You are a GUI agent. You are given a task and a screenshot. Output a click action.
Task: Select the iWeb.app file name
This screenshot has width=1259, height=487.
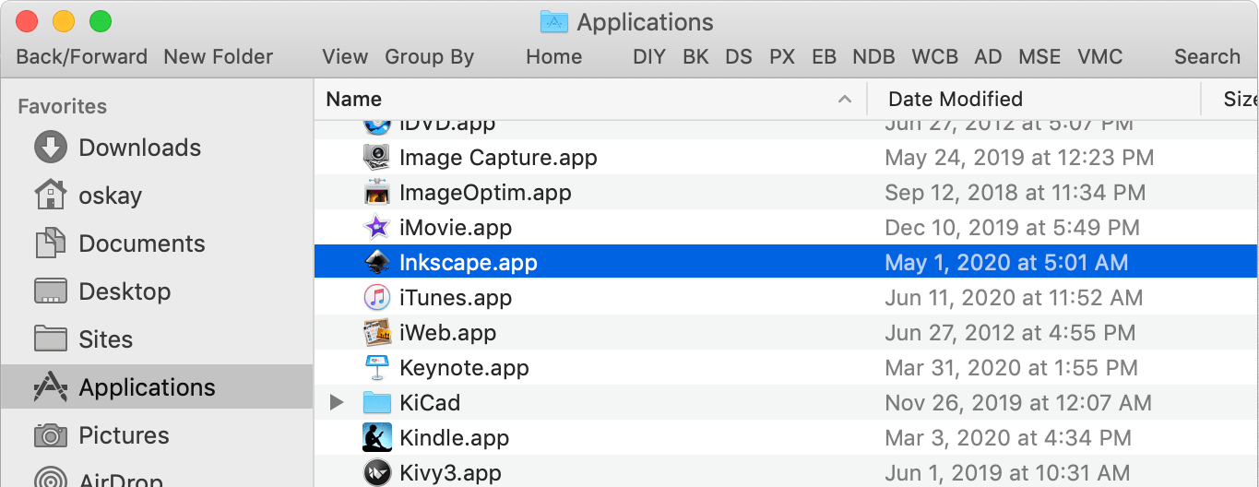coord(447,333)
